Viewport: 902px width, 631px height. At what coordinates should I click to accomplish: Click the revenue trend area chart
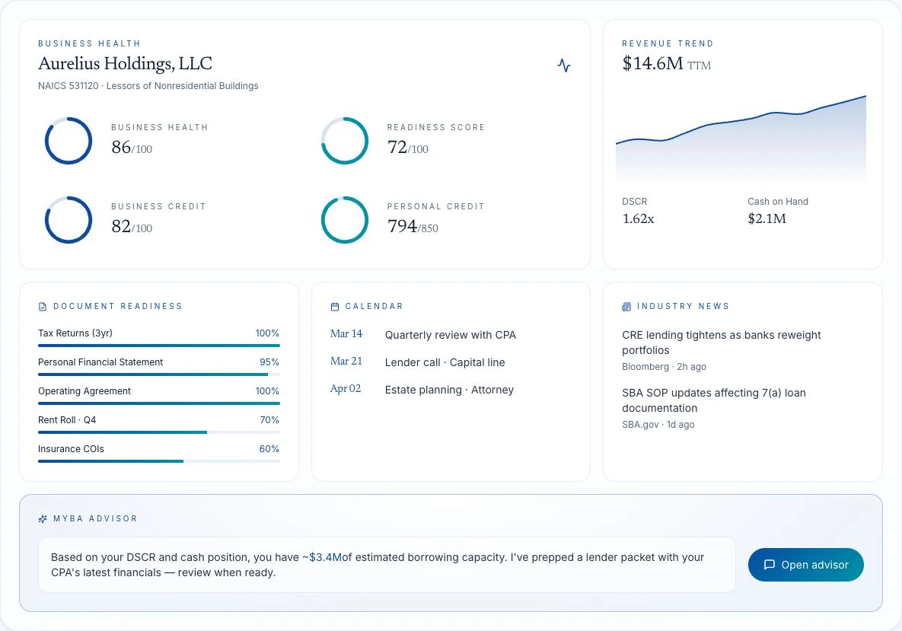(x=741, y=139)
